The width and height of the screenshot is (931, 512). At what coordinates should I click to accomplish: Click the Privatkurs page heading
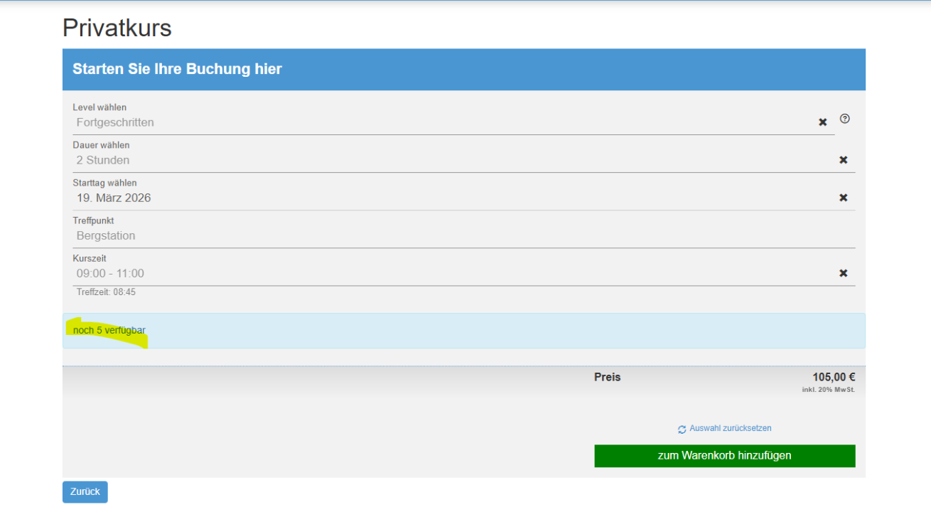click(117, 28)
